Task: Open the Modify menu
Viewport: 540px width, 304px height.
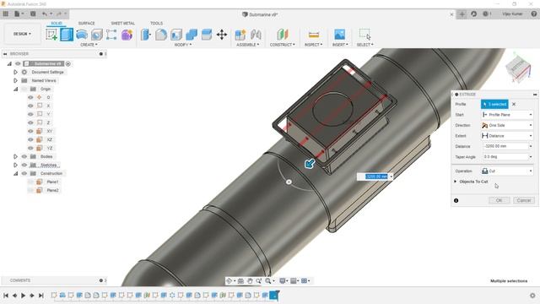Action: point(183,45)
